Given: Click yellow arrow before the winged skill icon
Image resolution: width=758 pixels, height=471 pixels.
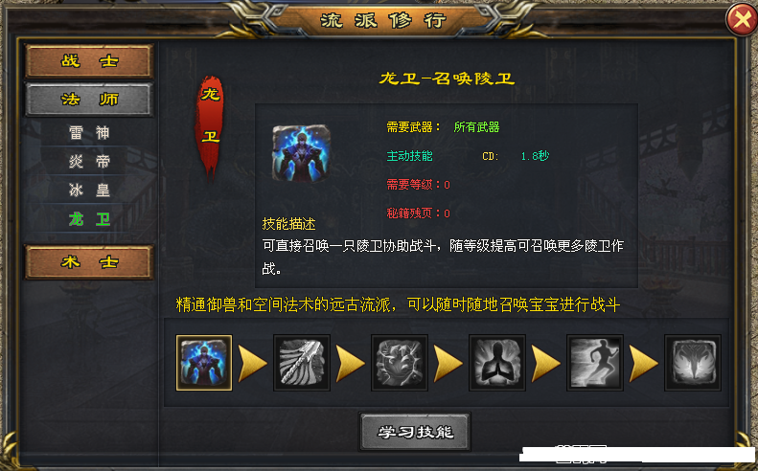Looking at the screenshot, I should [x=643, y=363].
